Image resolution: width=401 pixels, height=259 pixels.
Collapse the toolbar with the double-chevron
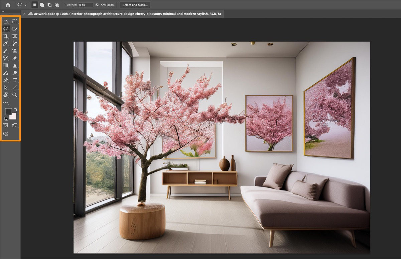click(x=3, y=11)
